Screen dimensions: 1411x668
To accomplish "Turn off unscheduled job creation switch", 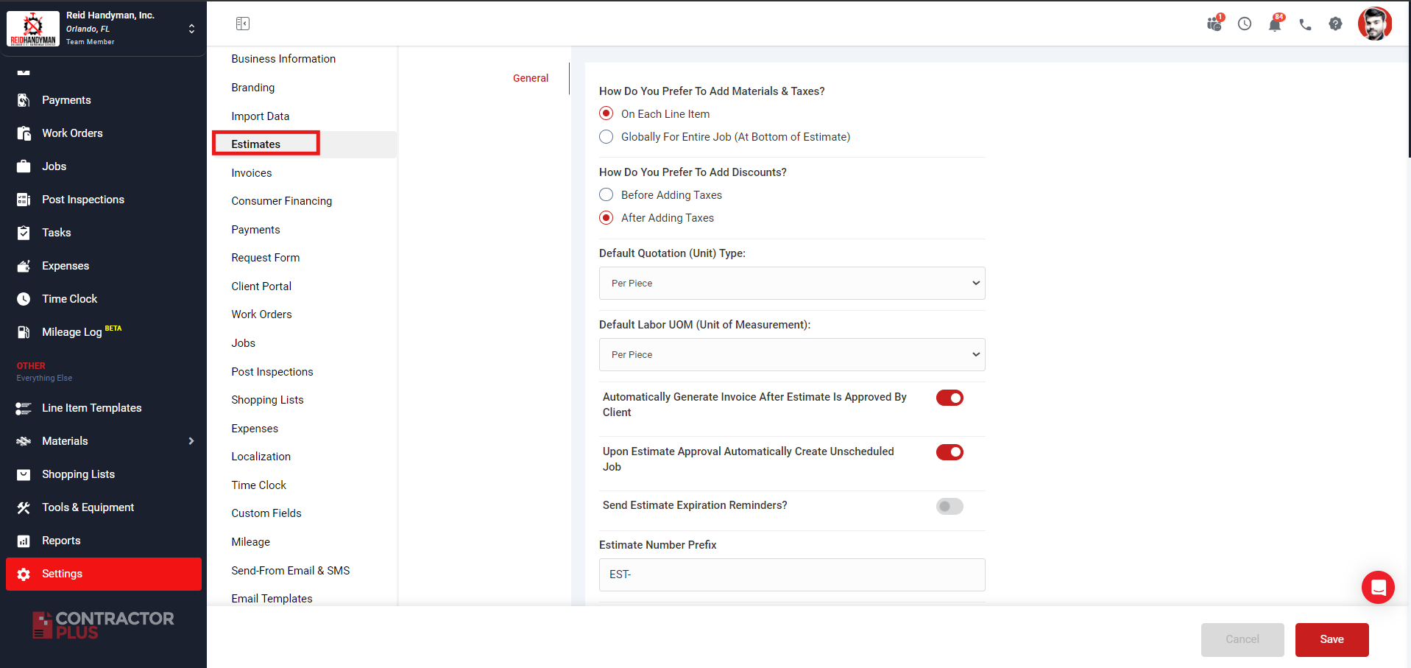I will tap(949, 452).
